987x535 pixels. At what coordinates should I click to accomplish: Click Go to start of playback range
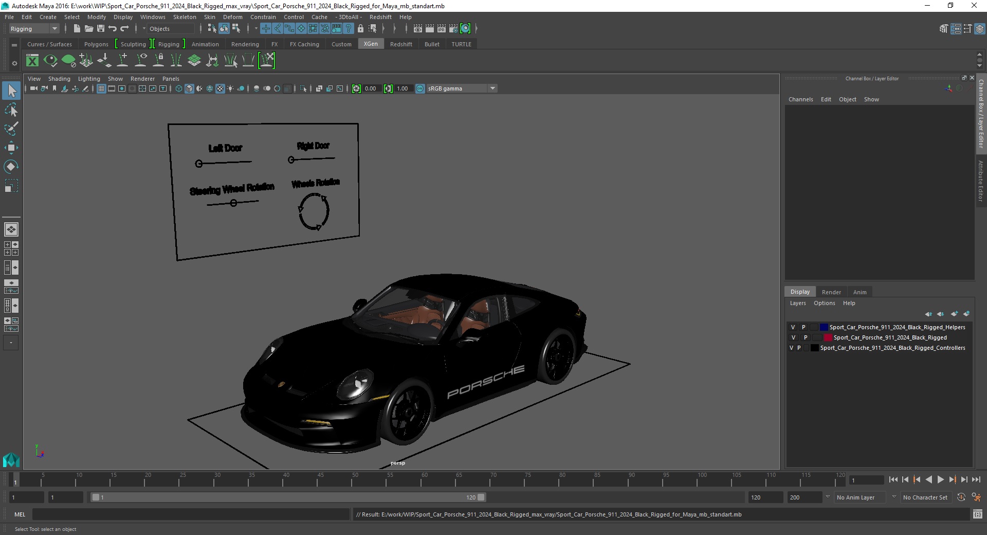(x=893, y=479)
